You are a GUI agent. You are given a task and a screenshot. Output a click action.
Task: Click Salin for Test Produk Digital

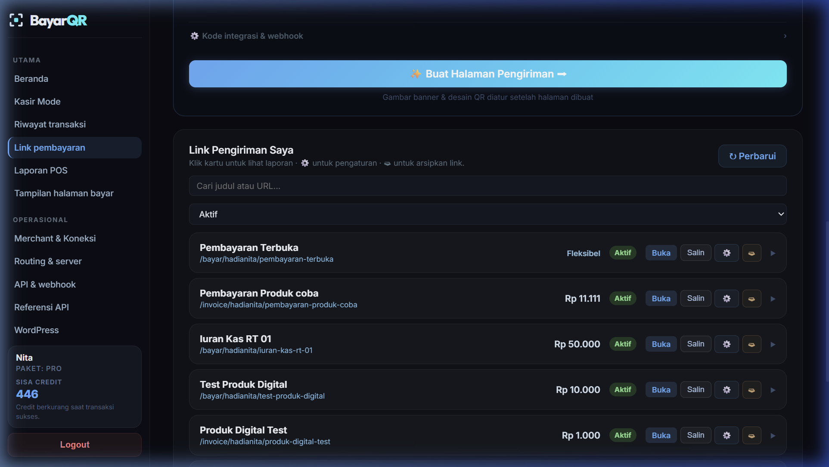(x=695, y=390)
